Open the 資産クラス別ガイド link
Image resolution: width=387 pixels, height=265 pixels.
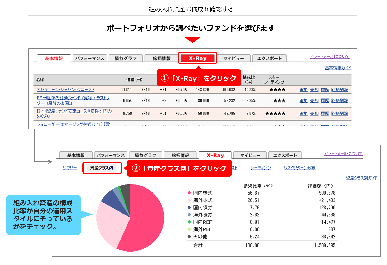[x=362, y=178]
